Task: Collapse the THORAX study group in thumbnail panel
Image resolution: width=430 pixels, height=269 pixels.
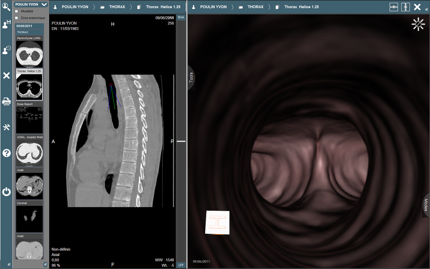Action: tap(29, 32)
